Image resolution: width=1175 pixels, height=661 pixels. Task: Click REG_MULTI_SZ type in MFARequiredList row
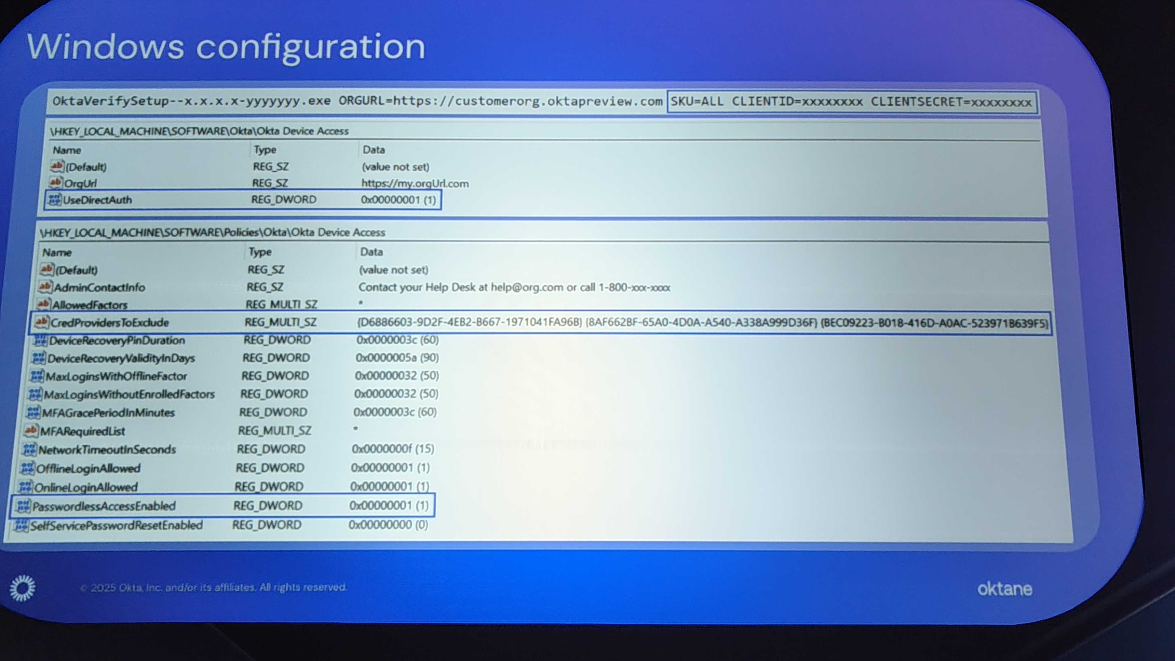click(x=274, y=431)
